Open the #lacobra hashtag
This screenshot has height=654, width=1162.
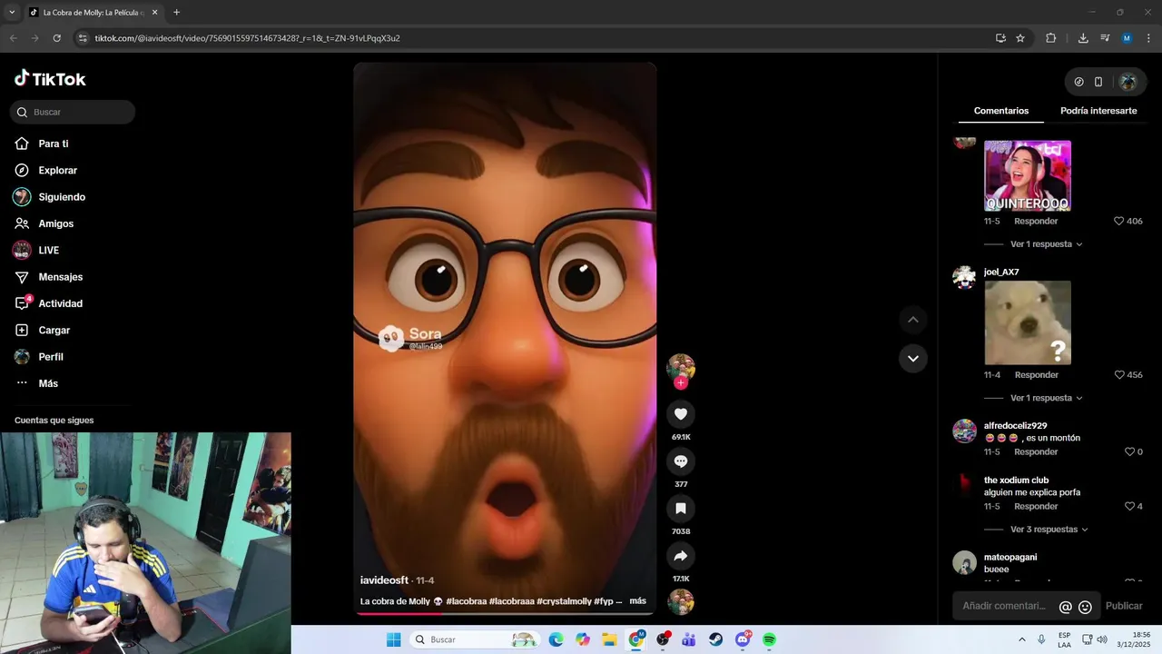pyautogui.click(x=466, y=601)
